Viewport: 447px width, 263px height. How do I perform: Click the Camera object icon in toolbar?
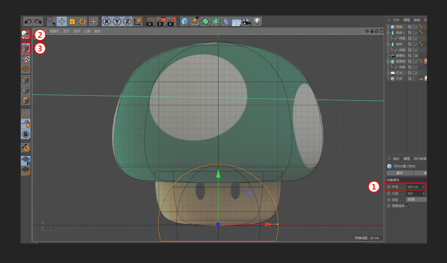246,21
